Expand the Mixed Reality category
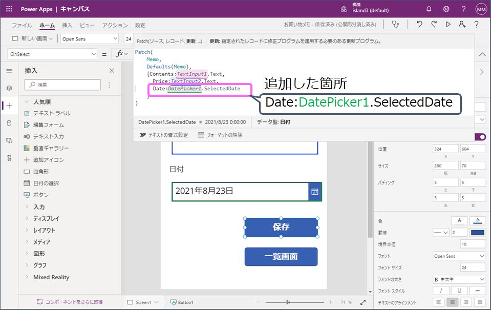Image resolution: width=491 pixels, height=310 pixels. coord(27,277)
